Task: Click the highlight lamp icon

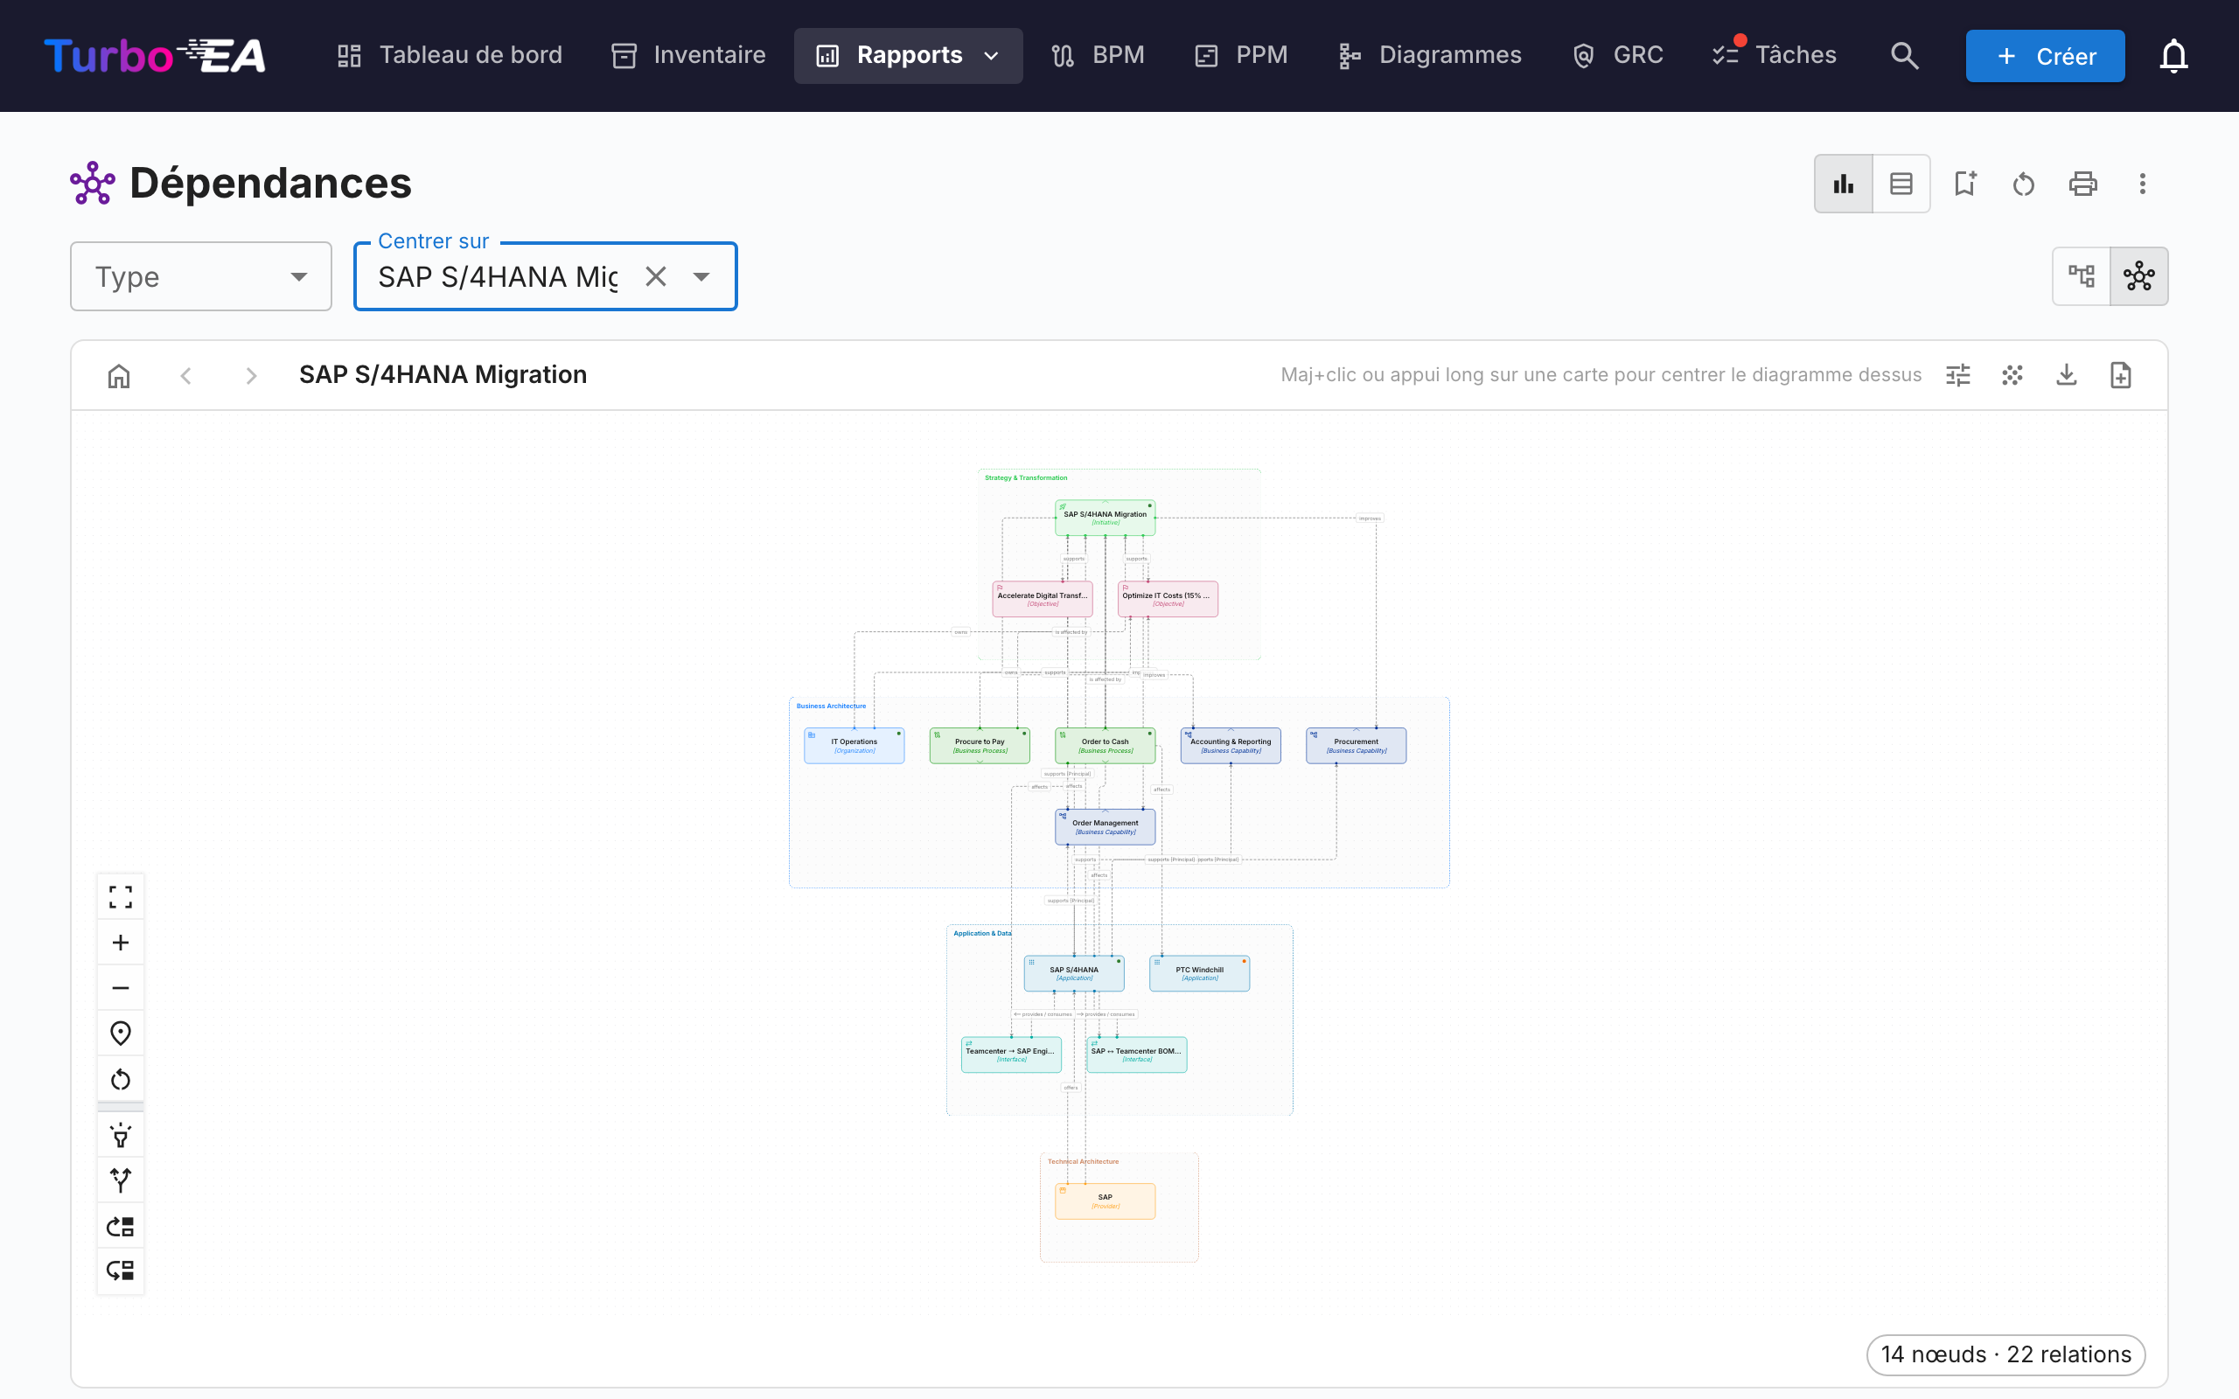Action: tap(121, 1135)
